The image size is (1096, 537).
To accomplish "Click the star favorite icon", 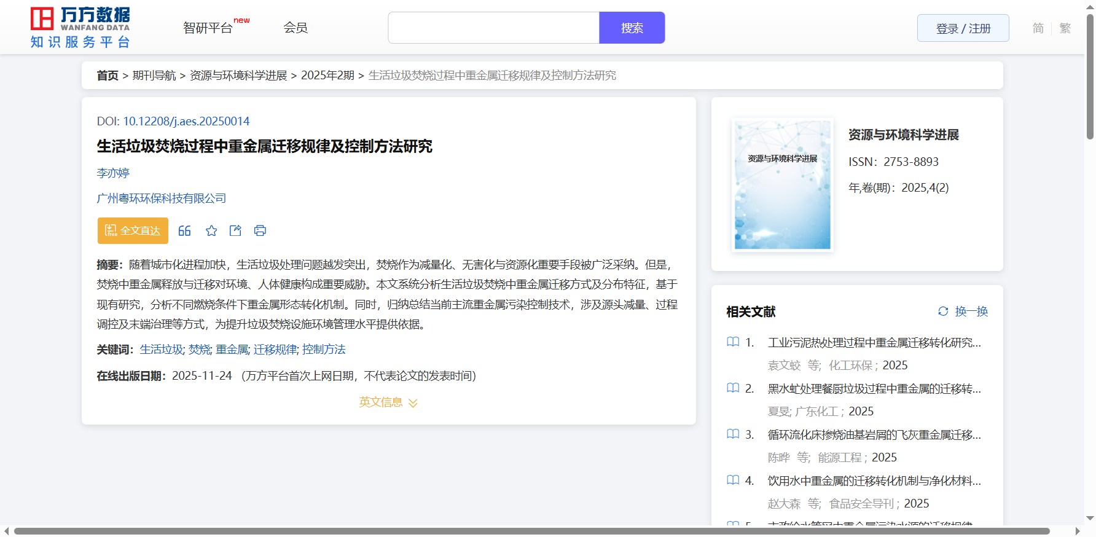I will pyautogui.click(x=211, y=231).
